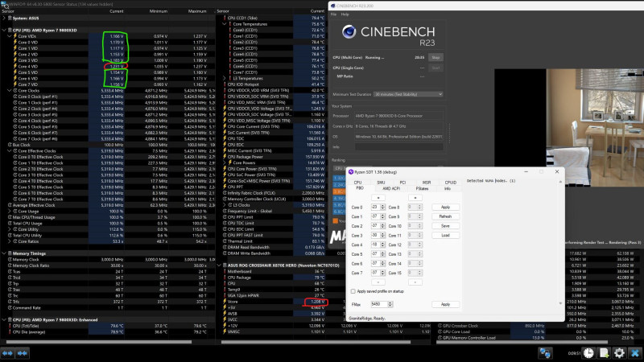Click the HWiNFO collapse columns left-arrows icon
The image size is (644, 362).
8,353
